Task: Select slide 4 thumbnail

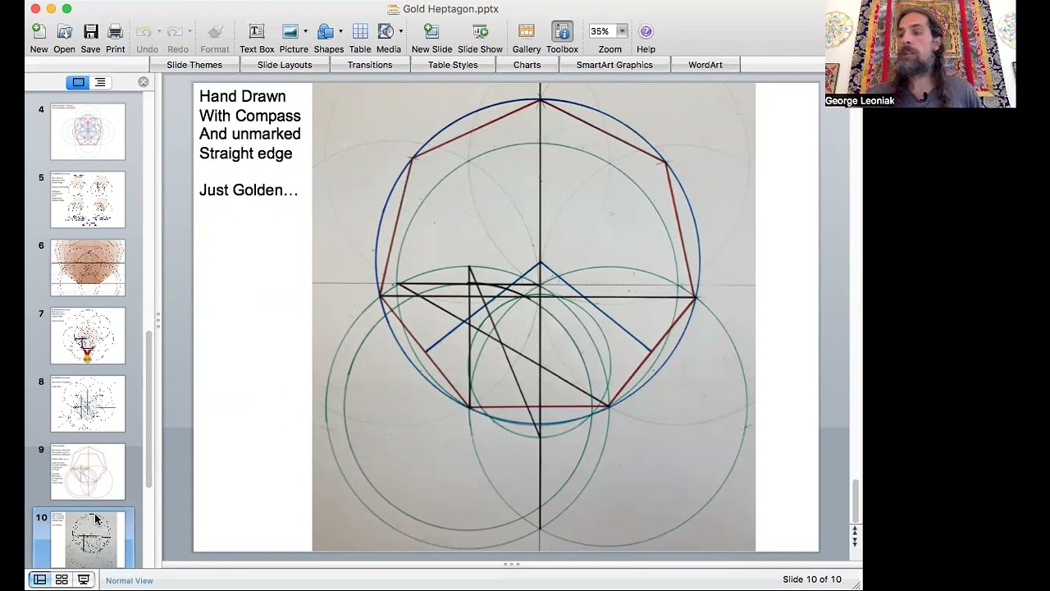Action: (88, 131)
